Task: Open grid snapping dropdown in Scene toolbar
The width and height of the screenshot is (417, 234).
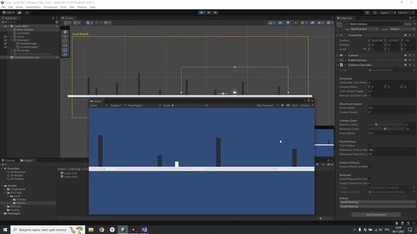Action: pos(89,23)
